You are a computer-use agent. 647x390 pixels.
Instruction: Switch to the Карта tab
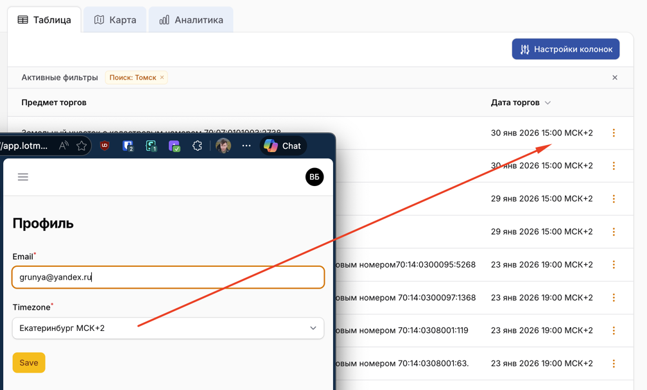tap(116, 20)
